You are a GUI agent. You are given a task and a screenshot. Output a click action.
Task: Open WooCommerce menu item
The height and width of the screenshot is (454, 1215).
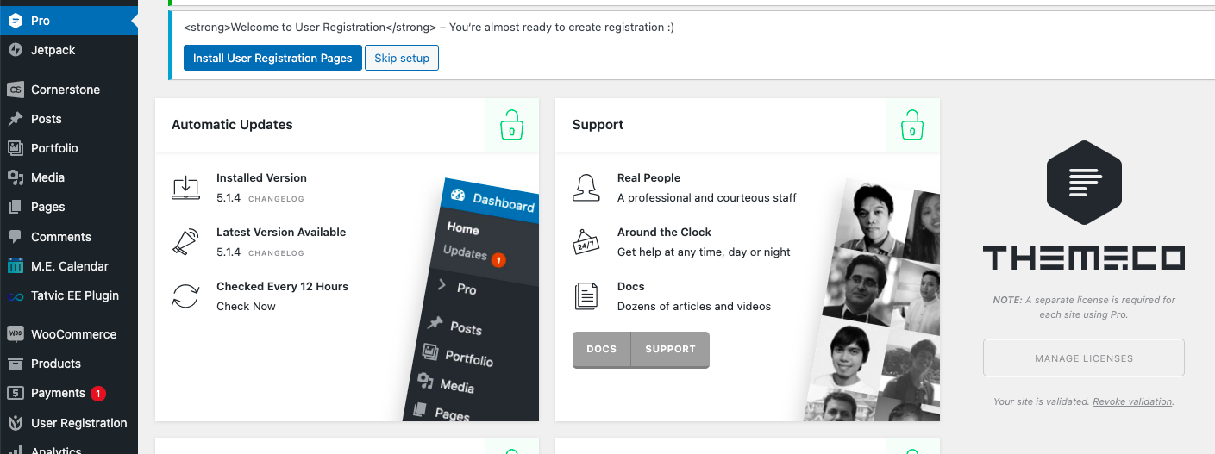(69, 334)
